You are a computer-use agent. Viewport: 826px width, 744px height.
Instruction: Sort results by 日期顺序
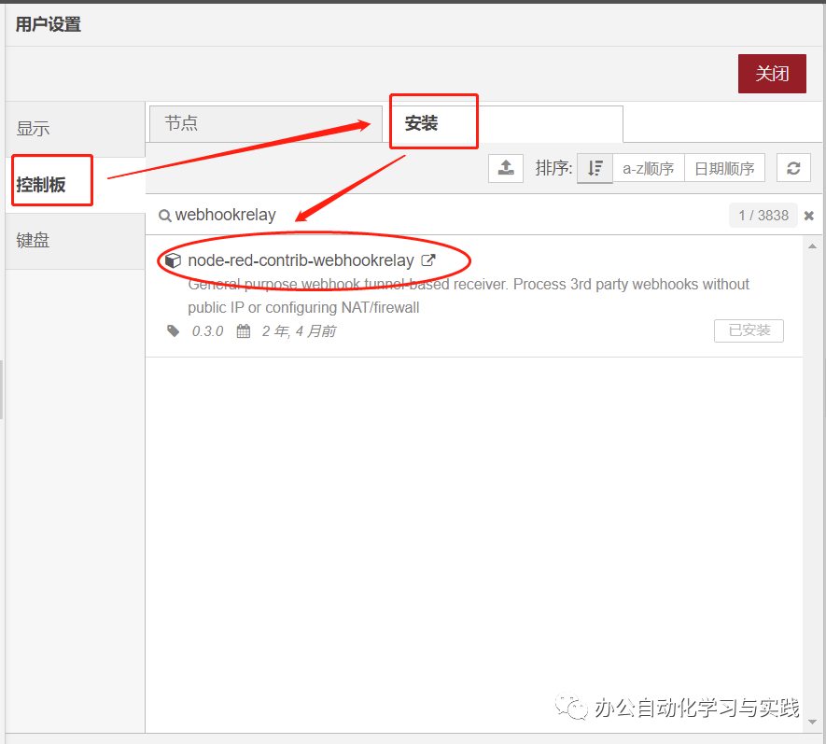724,168
